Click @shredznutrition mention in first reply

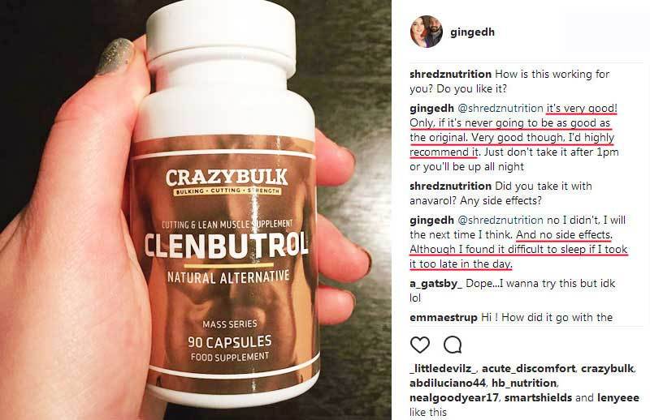[x=500, y=109]
